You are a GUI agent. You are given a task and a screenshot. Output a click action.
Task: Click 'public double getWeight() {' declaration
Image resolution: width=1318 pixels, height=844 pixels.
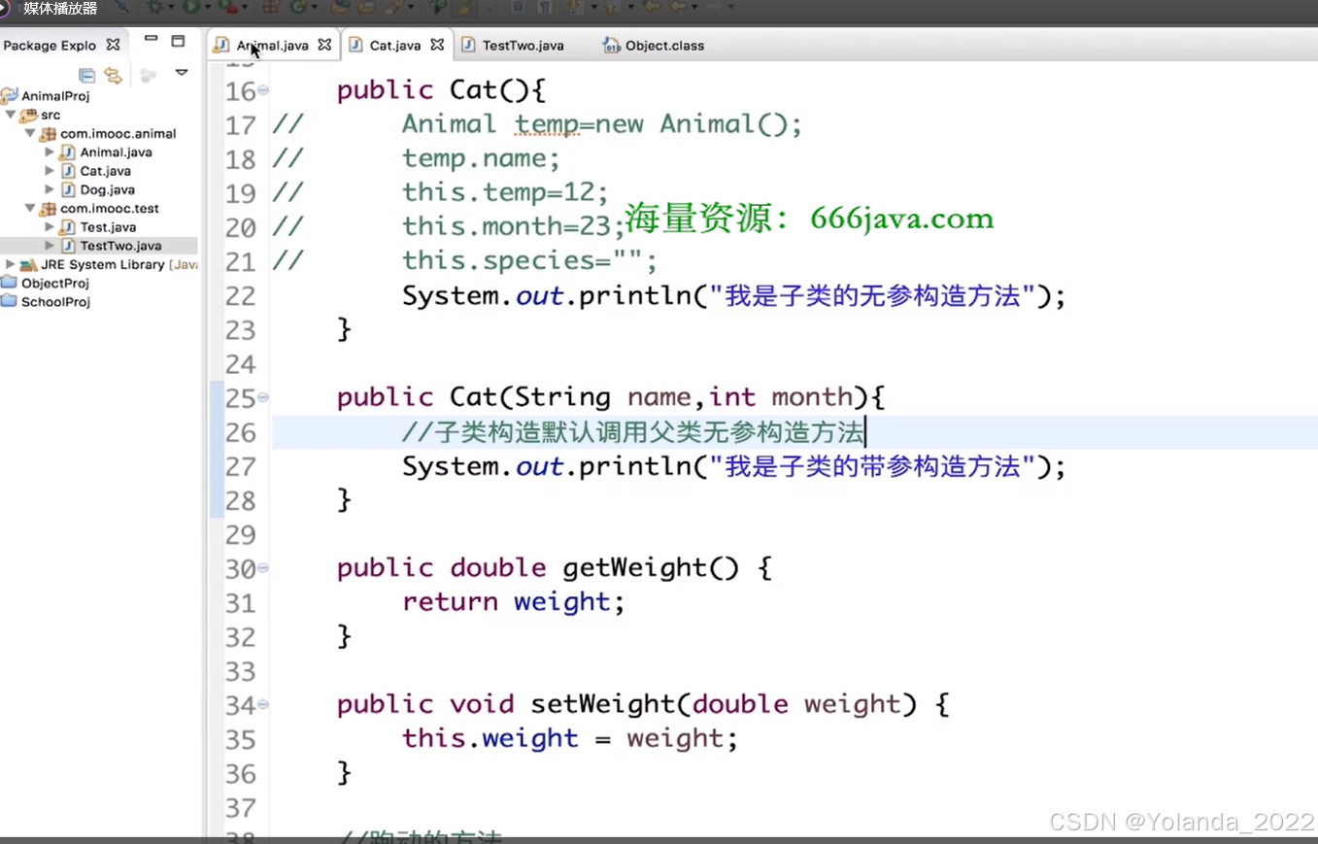point(555,568)
